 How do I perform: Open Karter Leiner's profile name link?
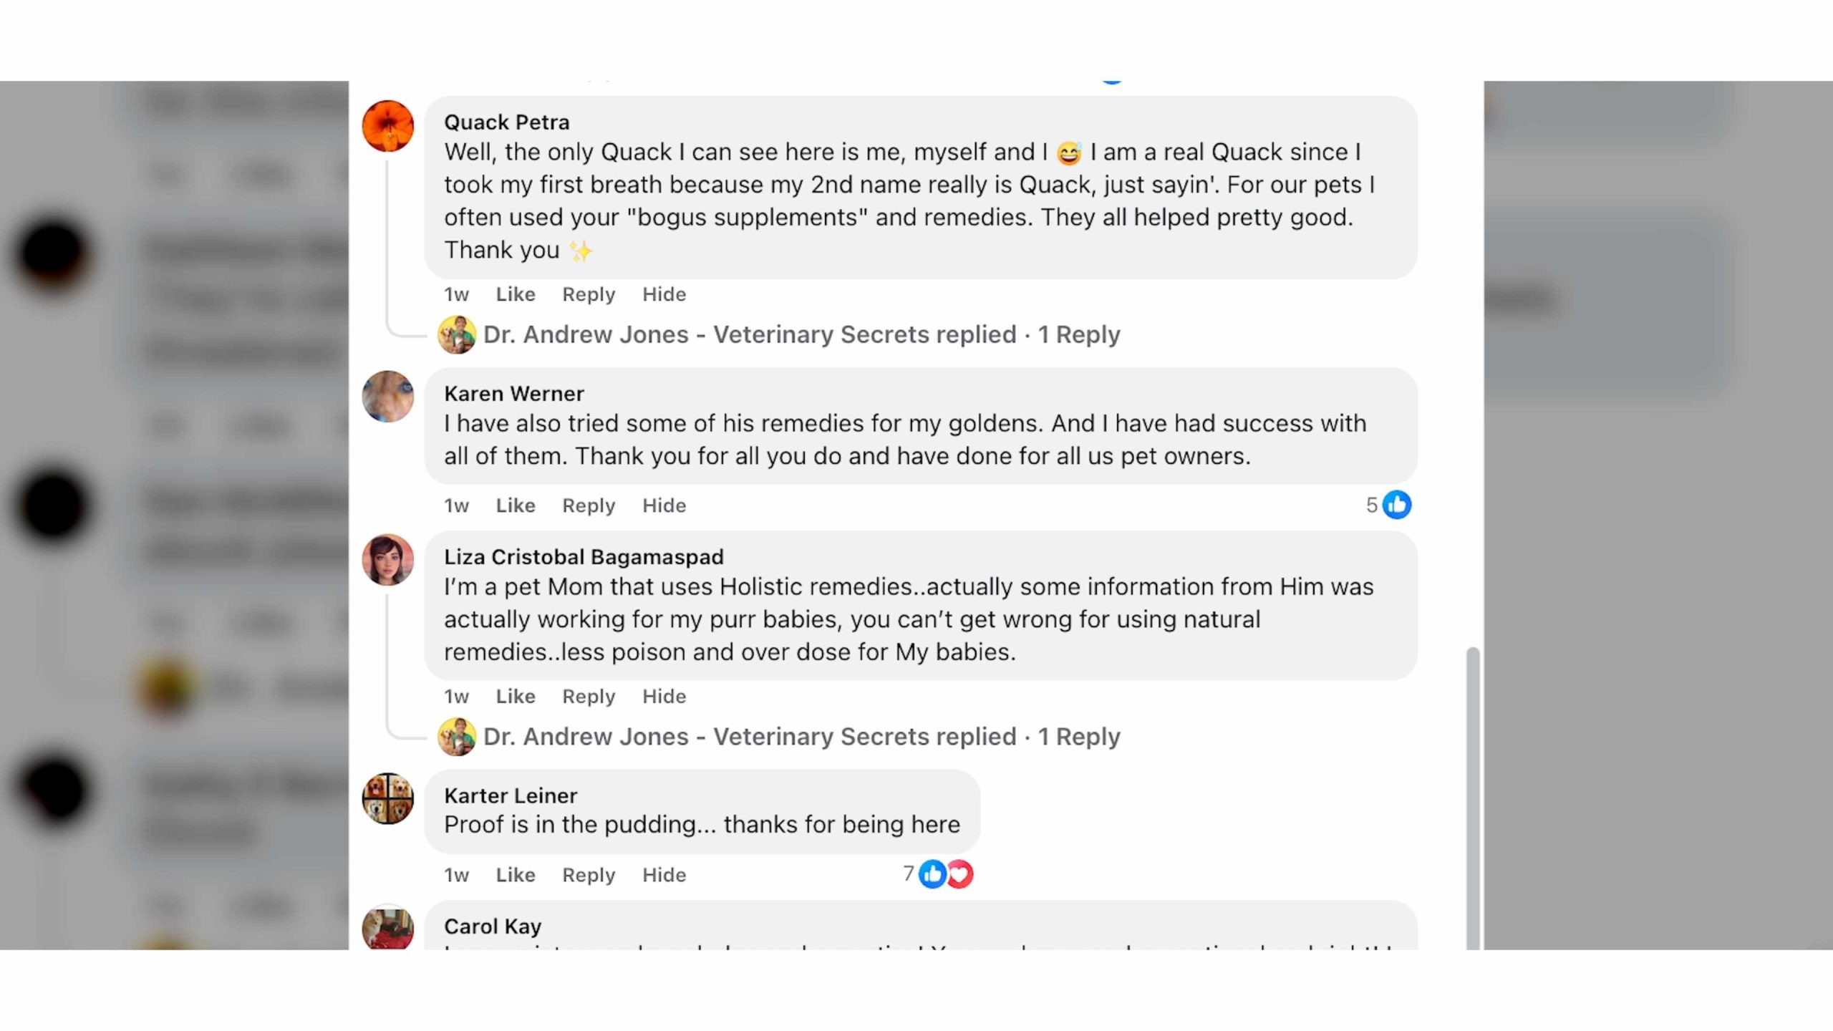pos(511,795)
